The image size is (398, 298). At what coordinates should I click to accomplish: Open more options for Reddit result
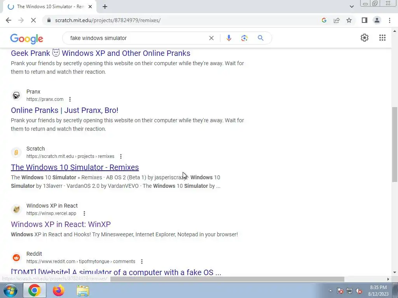pyautogui.click(x=142, y=262)
